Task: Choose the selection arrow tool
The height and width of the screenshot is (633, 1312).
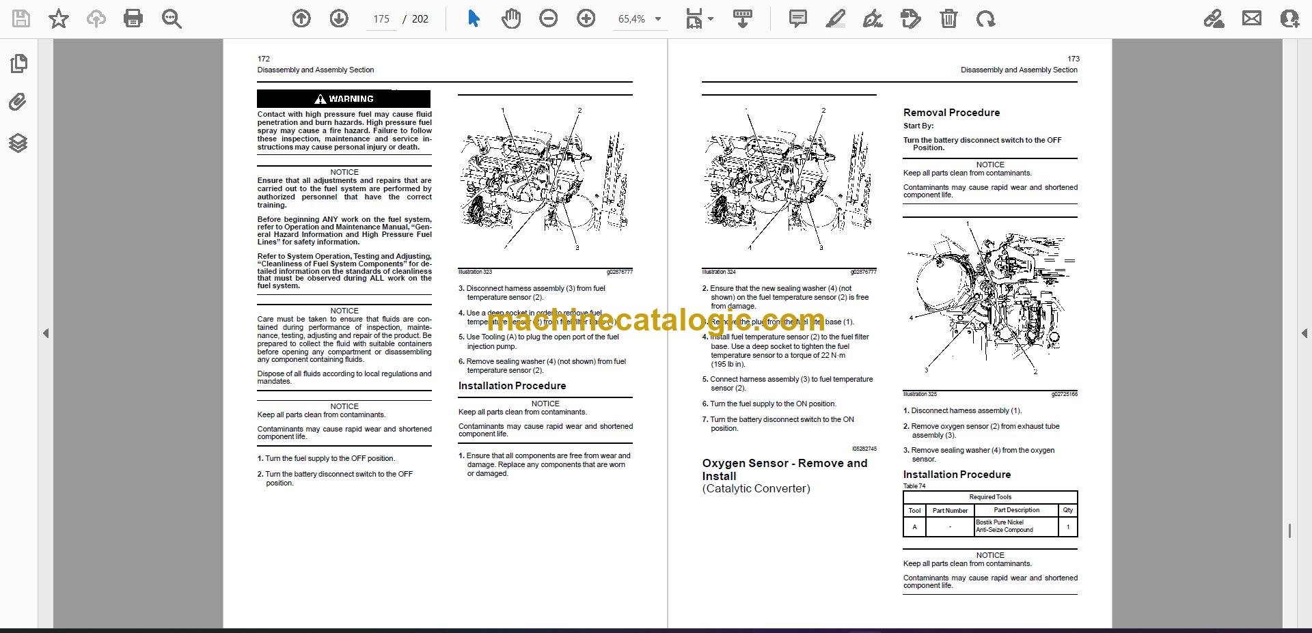Action: (x=474, y=18)
